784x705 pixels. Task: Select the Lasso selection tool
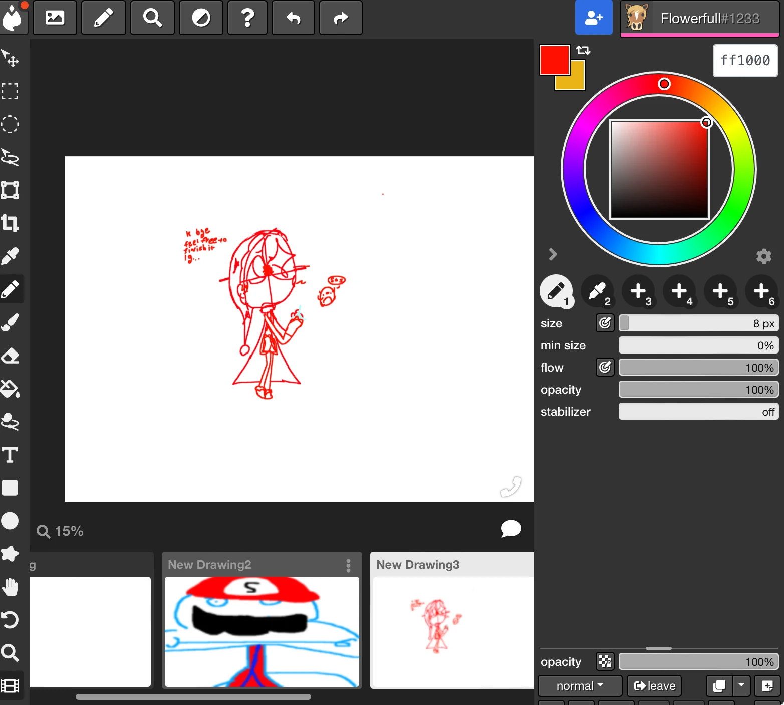point(10,157)
